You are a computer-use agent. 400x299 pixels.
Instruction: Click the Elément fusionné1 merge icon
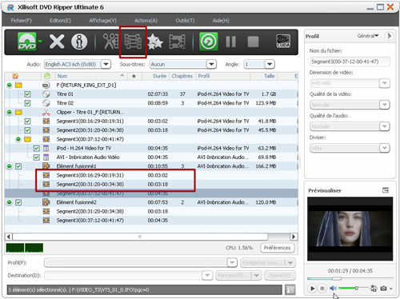pyautogui.click(x=46, y=166)
